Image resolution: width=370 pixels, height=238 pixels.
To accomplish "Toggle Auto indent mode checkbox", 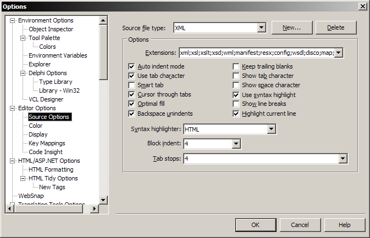I will [x=131, y=66].
